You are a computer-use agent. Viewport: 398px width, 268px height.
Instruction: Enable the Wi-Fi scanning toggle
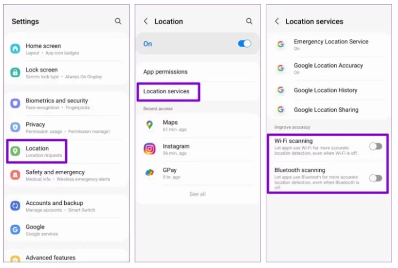pos(376,146)
